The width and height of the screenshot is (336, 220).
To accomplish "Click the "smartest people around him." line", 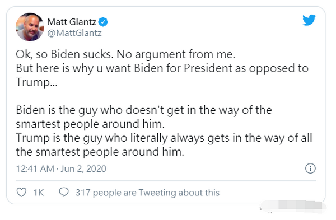I will 90,124.
